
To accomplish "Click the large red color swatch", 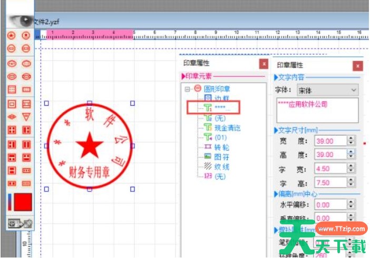I will [22, 203].
